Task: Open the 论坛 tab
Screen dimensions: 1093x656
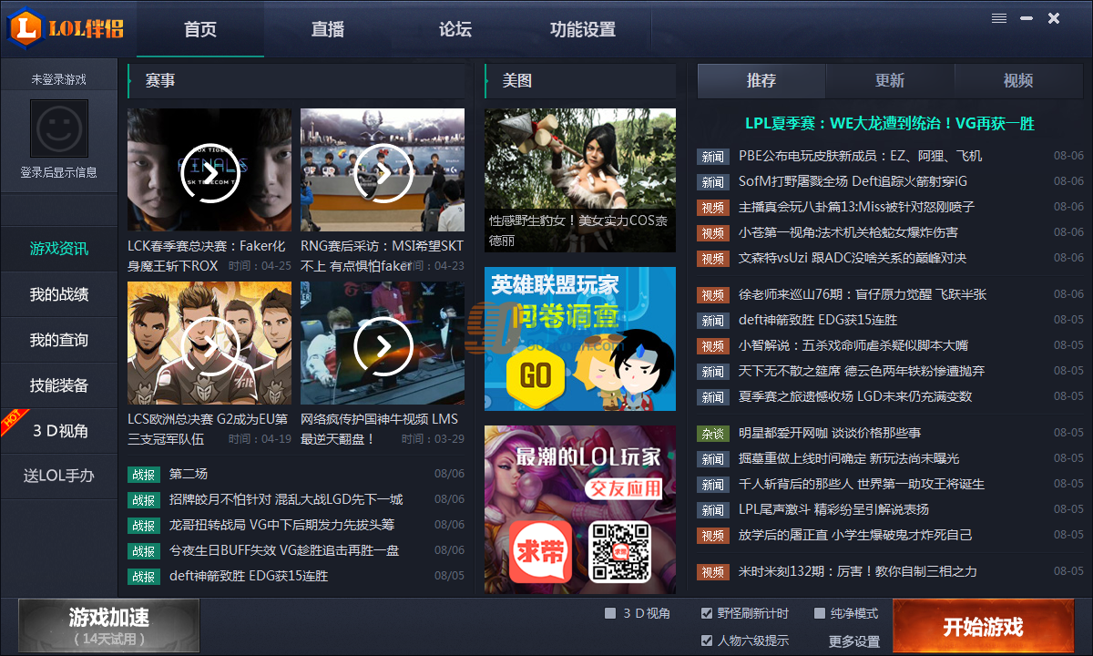Action: [455, 29]
